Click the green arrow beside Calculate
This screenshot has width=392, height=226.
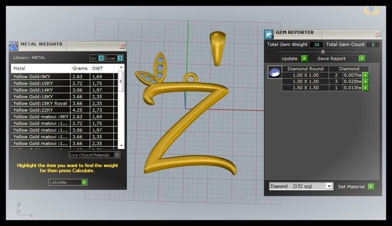(x=84, y=182)
